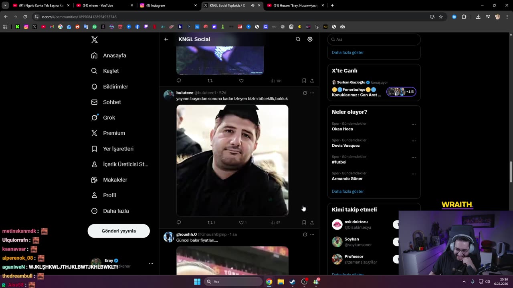Open new browser tab

tap(332, 6)
